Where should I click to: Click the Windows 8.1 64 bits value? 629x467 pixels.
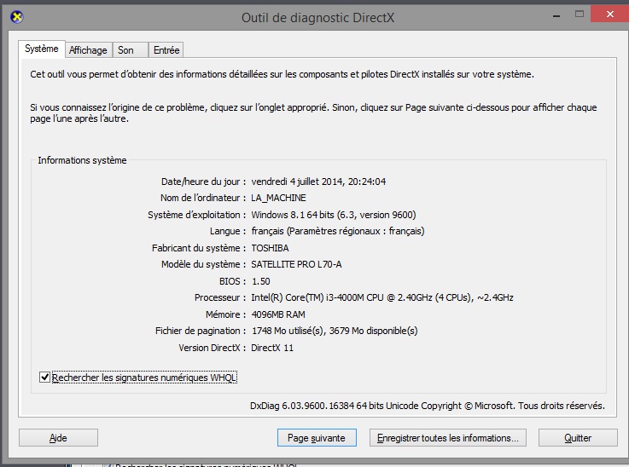334,215
